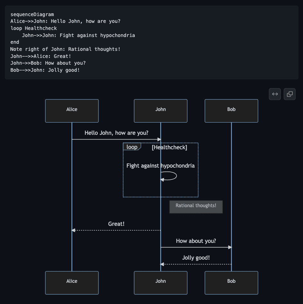Click the 'Rational thoughts!' note box
303x304 pixels.
click(x=196, y=207)
